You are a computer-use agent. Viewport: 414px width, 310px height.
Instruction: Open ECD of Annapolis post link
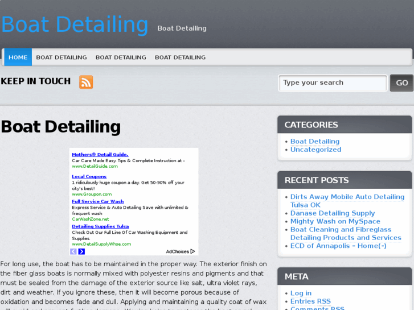click(x=338, y=246)
